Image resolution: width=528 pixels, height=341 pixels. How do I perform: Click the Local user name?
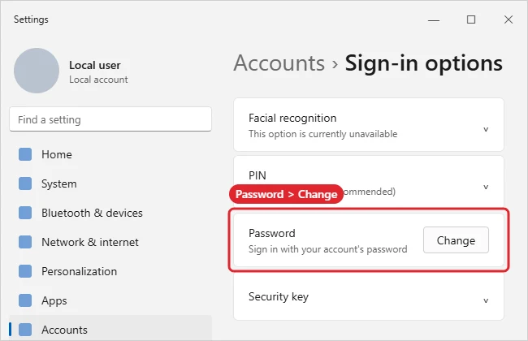pos(95,65)
